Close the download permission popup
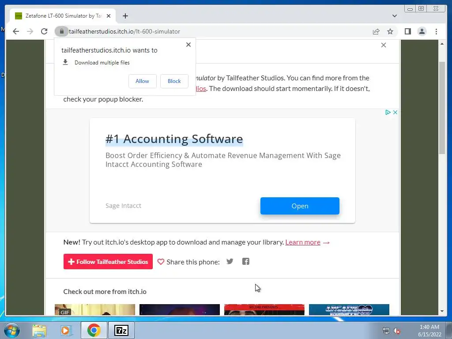The width and height of the screenshot is (452, 339). 188,45
